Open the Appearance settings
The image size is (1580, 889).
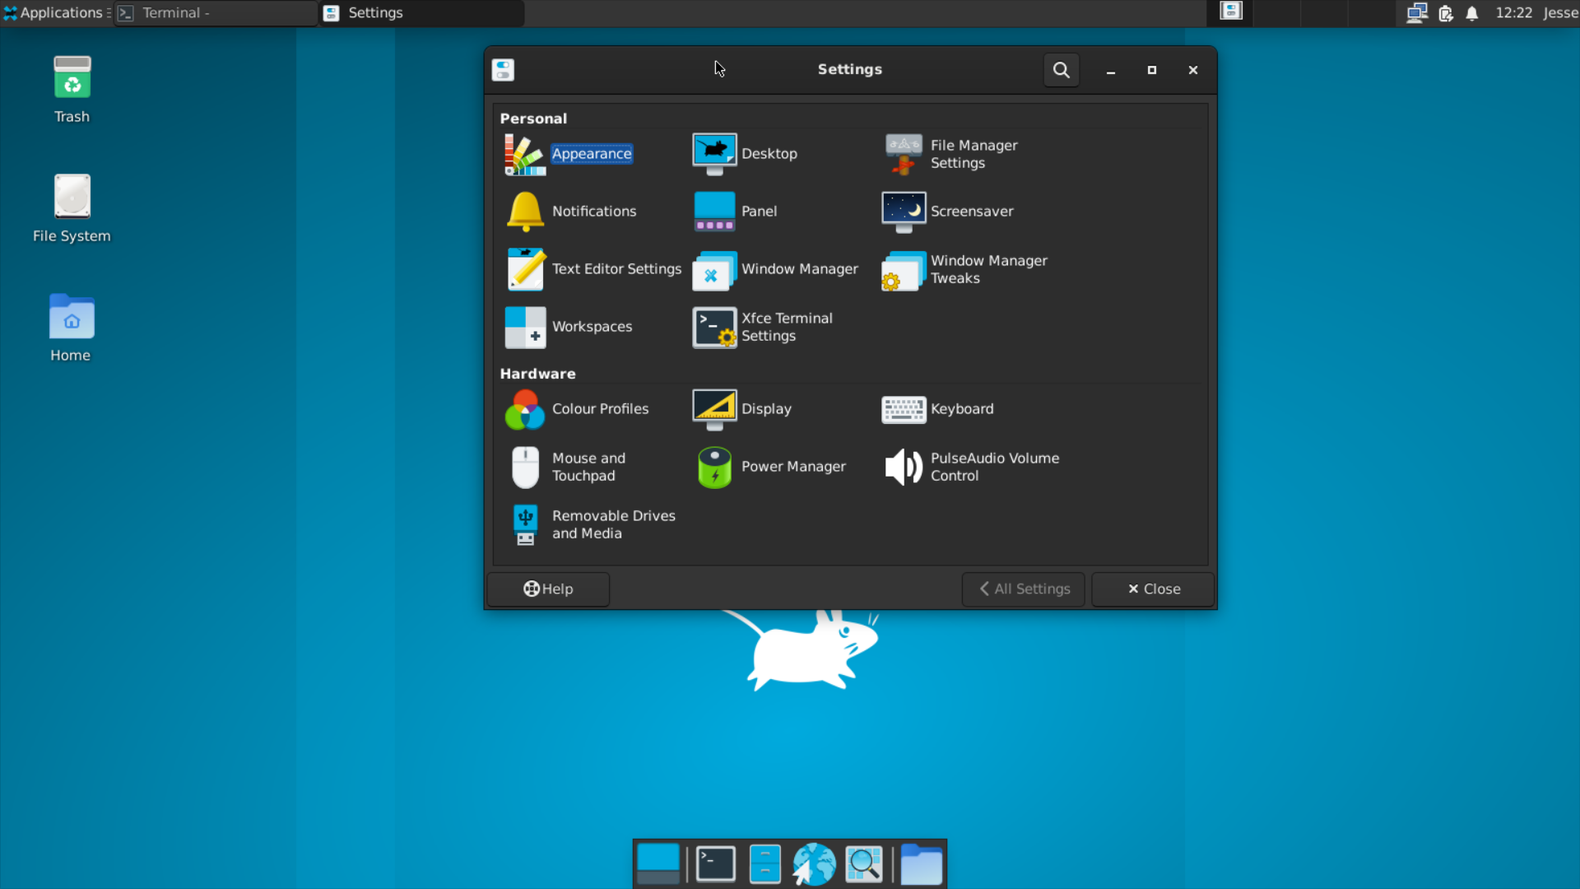click(x=568, y=154)
